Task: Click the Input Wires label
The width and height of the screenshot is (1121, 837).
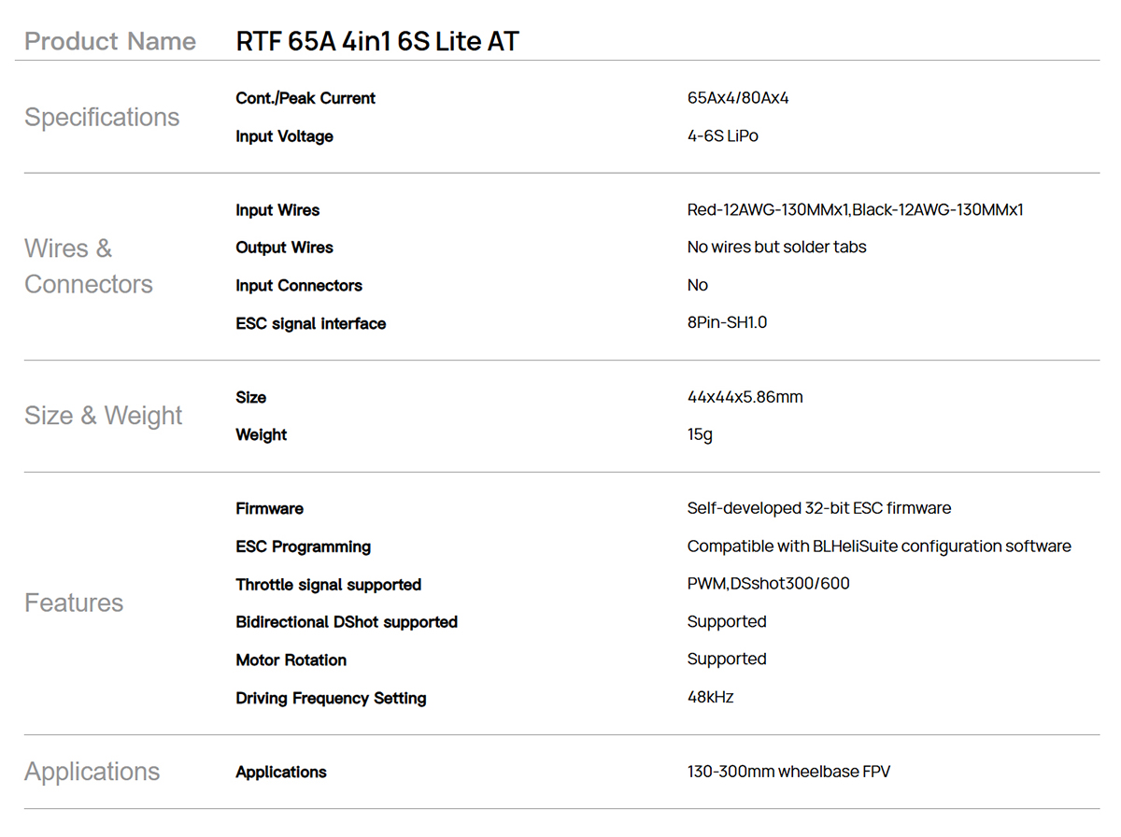Action: 277,210
